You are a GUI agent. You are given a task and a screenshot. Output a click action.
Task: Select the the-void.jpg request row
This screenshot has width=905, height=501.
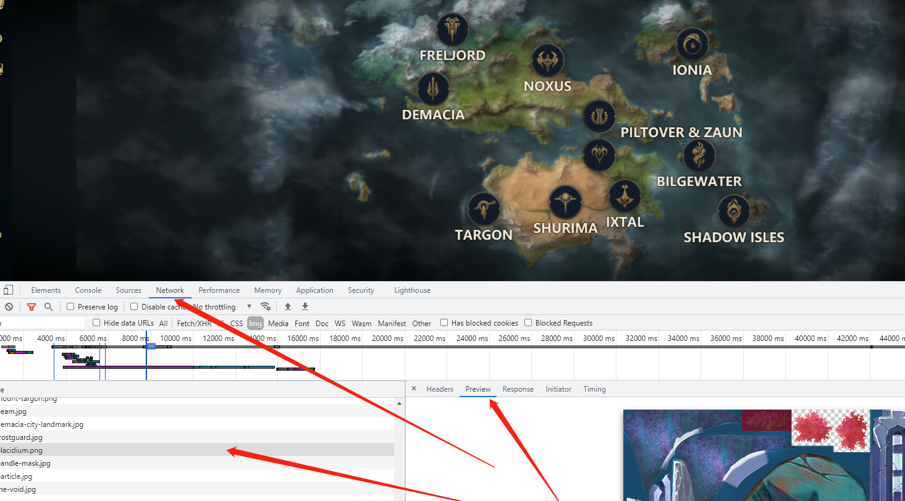[197, 489]
